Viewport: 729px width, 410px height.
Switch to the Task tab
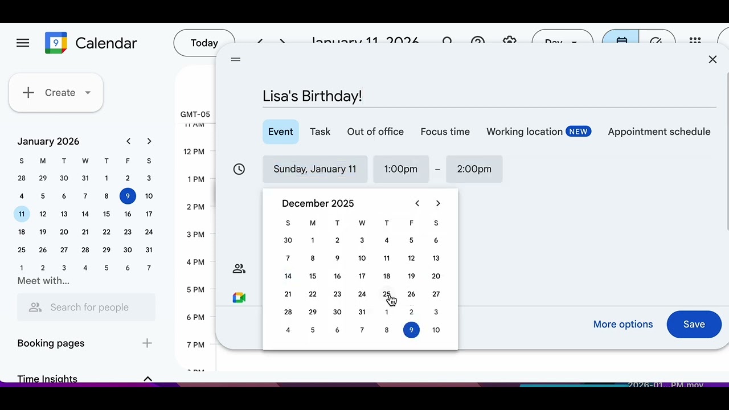[320, 132]
